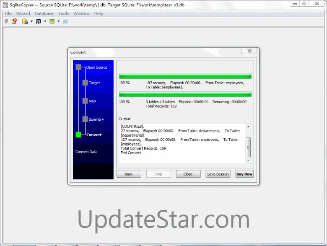Click the grey square beside Target
Screen dimensions: 327x246
[85, 83]
